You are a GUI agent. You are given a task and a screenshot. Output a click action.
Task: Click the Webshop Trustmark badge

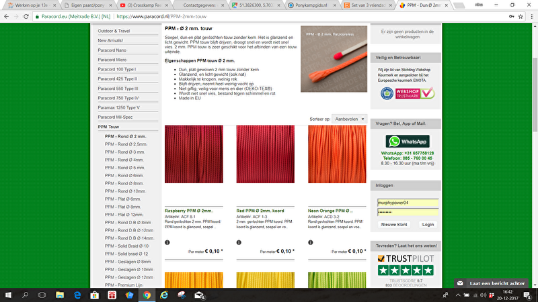pyautogui.click(x=415, y=93)
